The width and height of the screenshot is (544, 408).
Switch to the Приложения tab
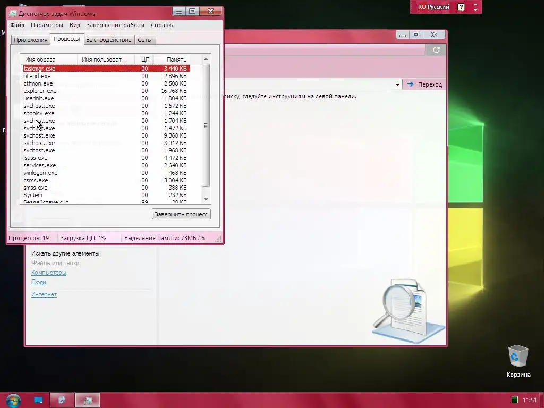[30, 40]
